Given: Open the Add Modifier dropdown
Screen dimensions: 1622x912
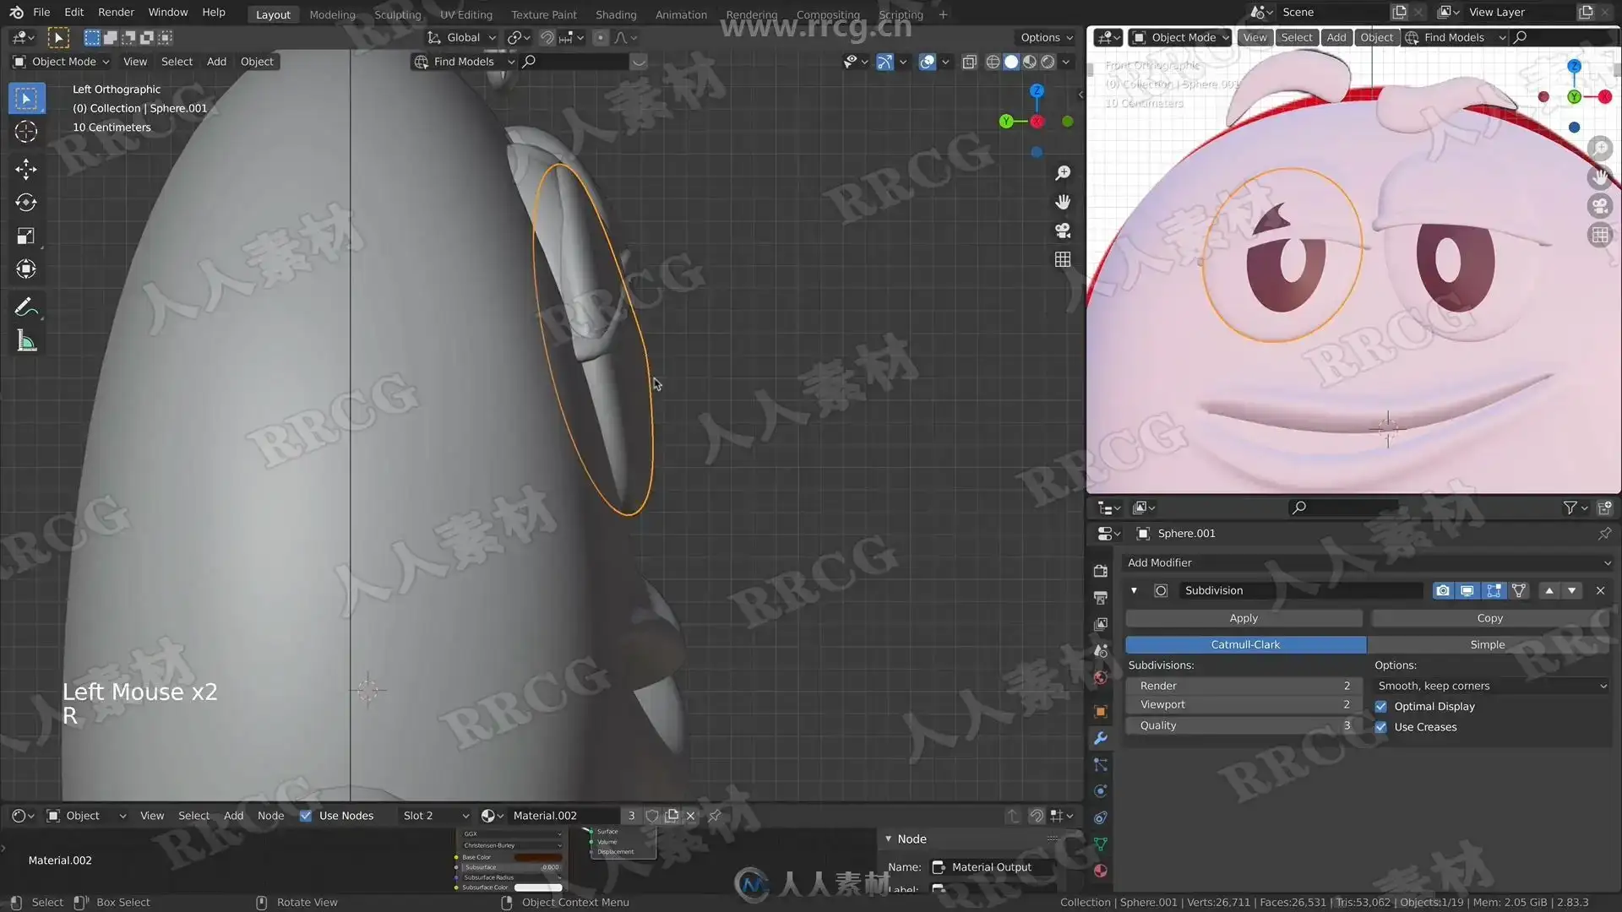Looking at the screenshot, I should 1367,562.
